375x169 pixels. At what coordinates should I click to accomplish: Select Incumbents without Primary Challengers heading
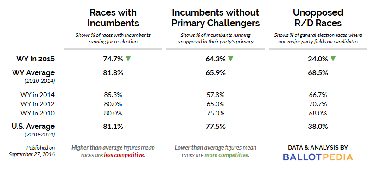pos(216,18)
